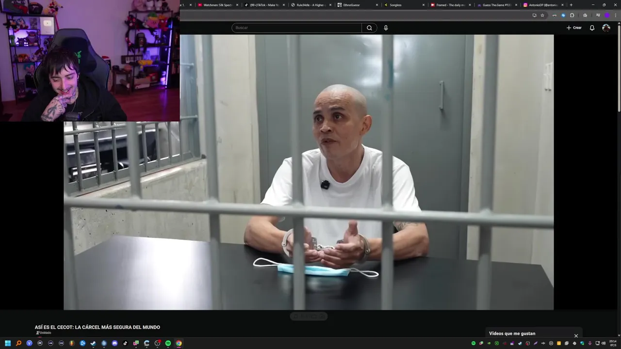Viewport: 621px width, 349px height.
Task: Click the YouTube search magnifier button
Action: [369, 28]
